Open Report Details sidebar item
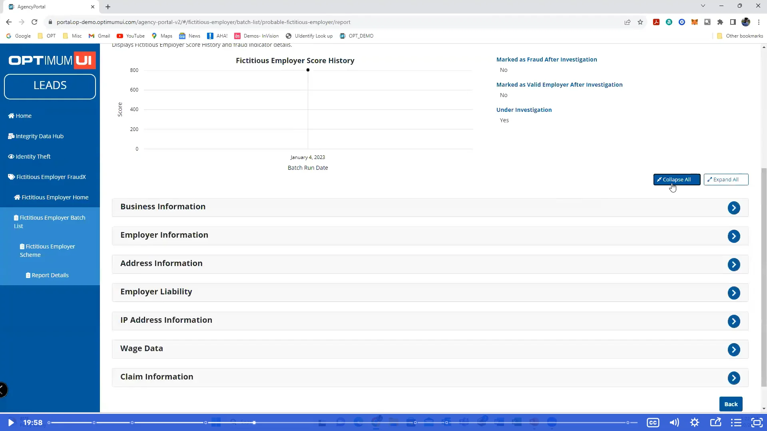 tap(47, 275)
